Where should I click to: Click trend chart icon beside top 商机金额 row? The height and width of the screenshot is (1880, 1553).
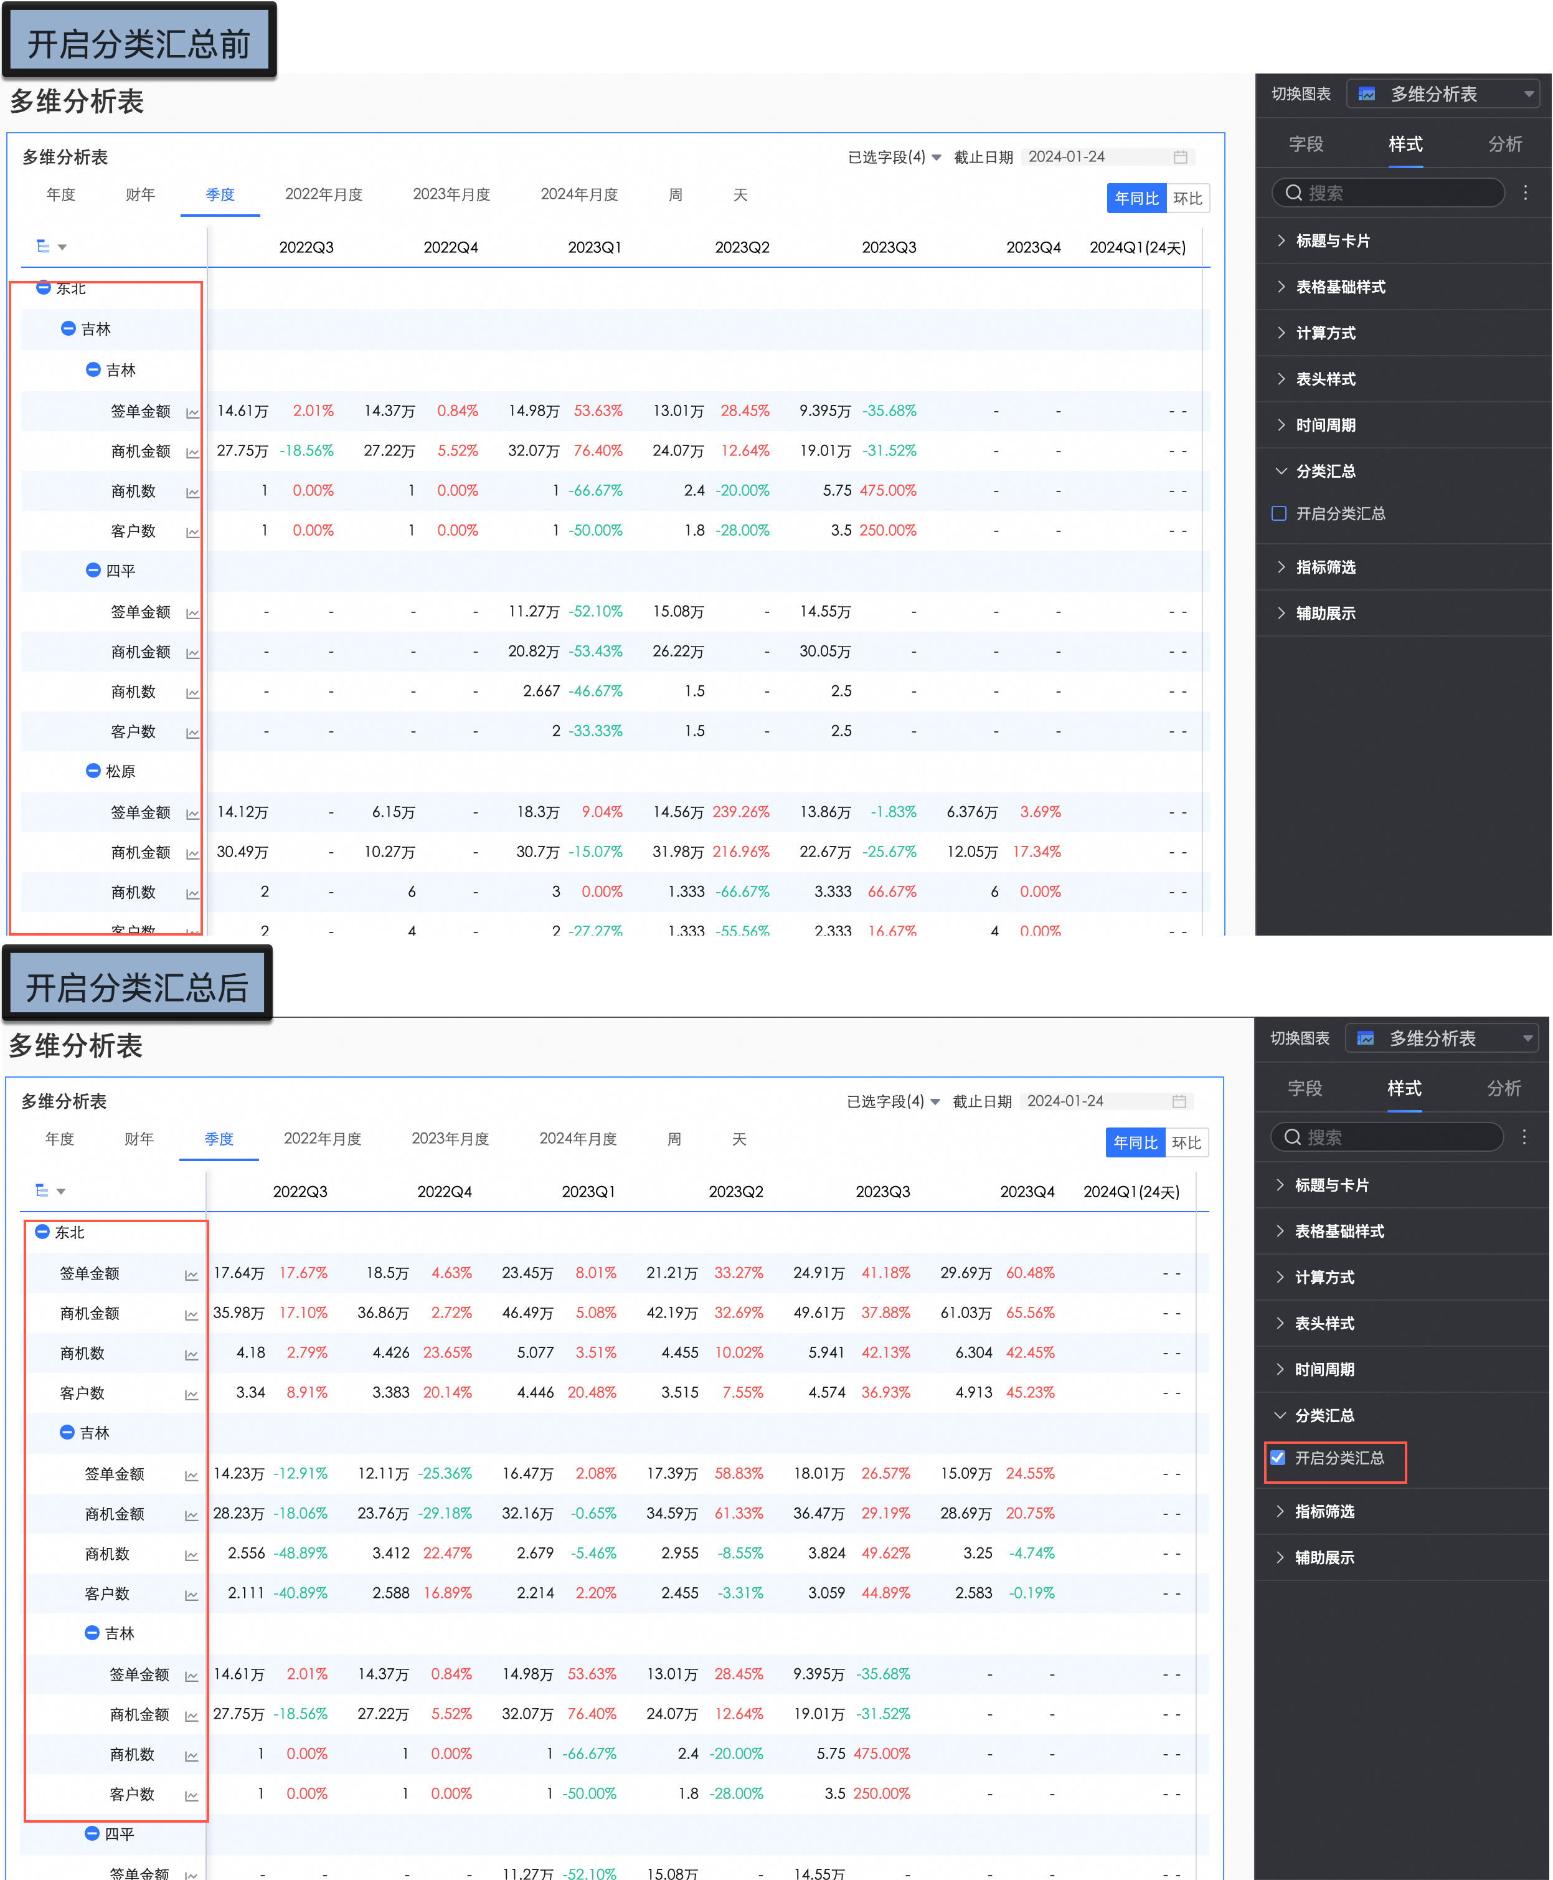[192, 453]
